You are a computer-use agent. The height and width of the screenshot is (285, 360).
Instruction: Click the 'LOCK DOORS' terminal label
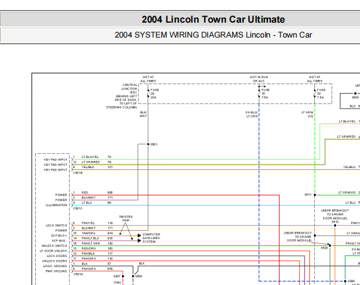[x=57, y=256]
